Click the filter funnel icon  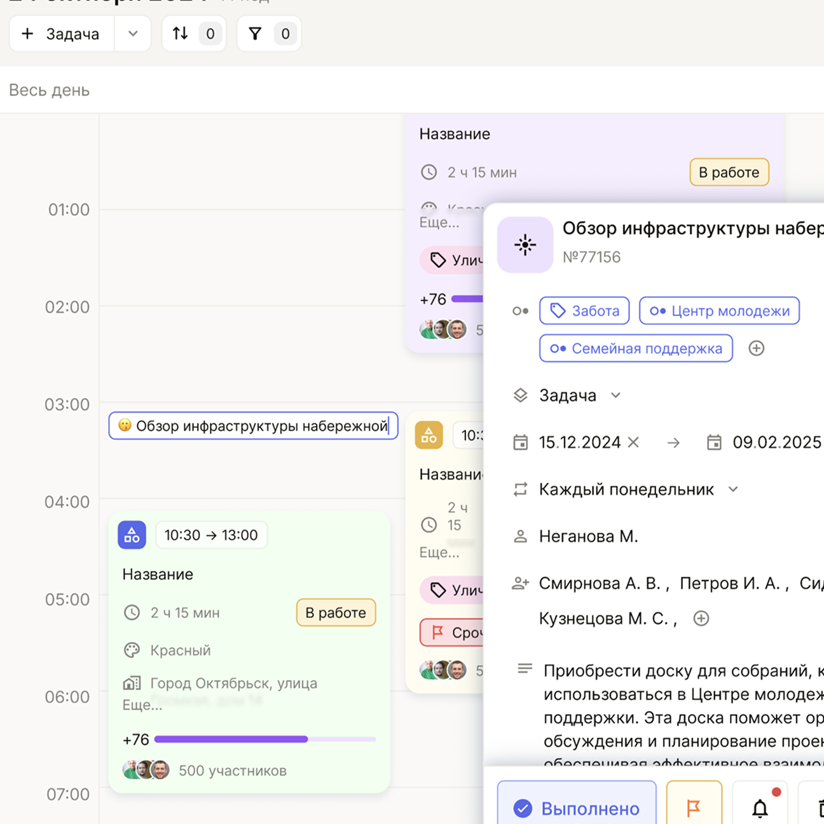click(x=255, y=34)
